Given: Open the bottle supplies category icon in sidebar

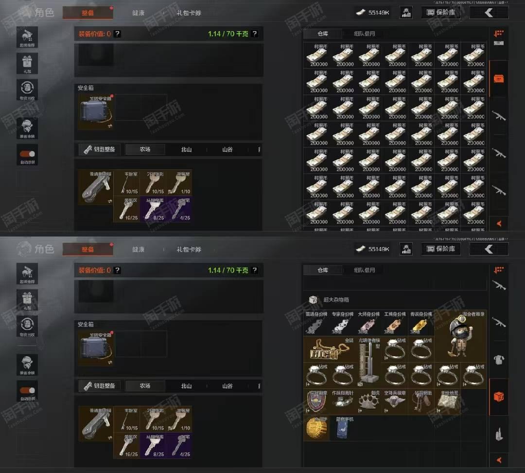Looking at the screenshot, I should point(499,434).
